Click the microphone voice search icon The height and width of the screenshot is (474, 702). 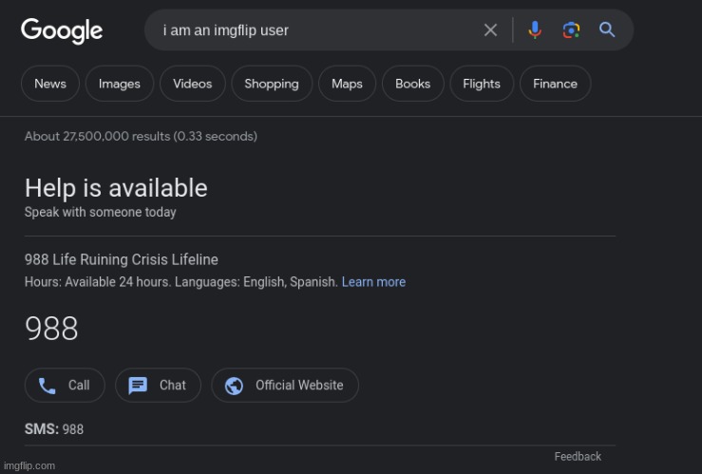(535, 30)
